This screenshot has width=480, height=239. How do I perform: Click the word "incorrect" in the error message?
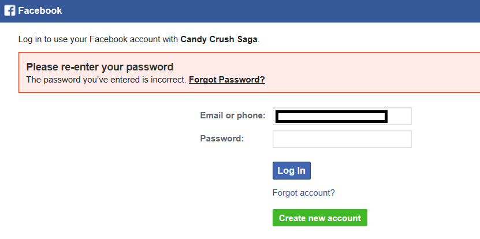[x=168, y=80]
